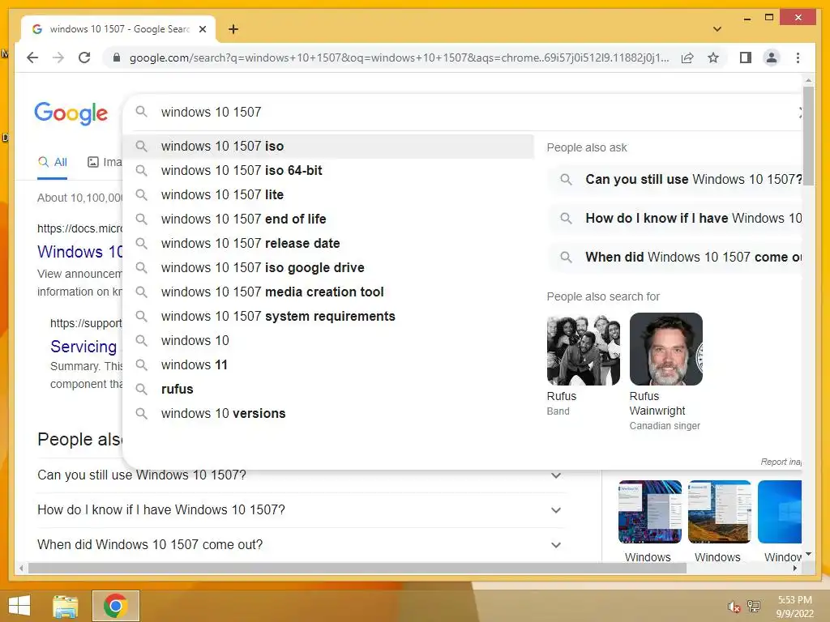Select 'windows 10 1507 media creation tool' suggestion
Viewport: 830px width, 622px height.
tap(328, 292)
